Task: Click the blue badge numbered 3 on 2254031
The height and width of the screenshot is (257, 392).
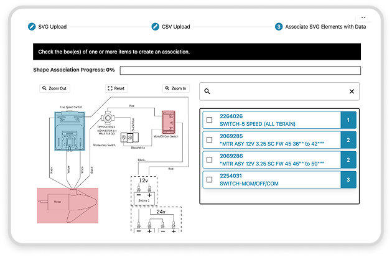Action: pos(349,180)
